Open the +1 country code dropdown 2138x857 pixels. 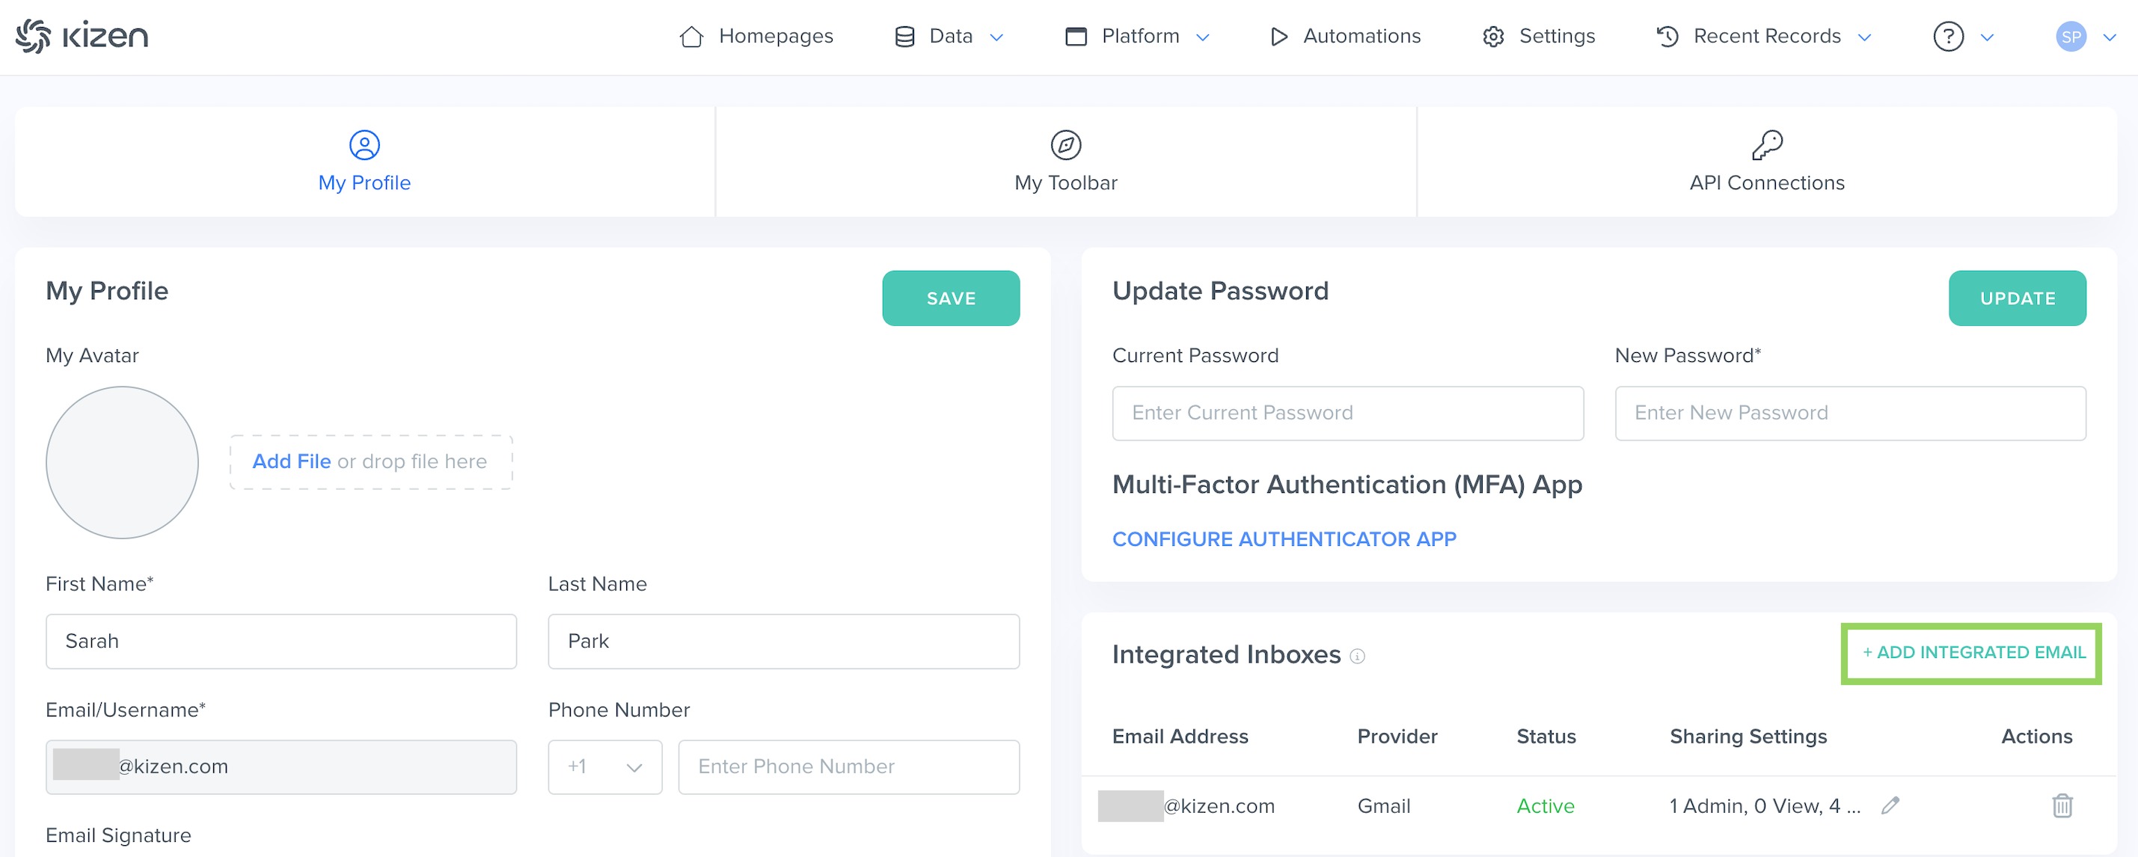pos(604,767)
